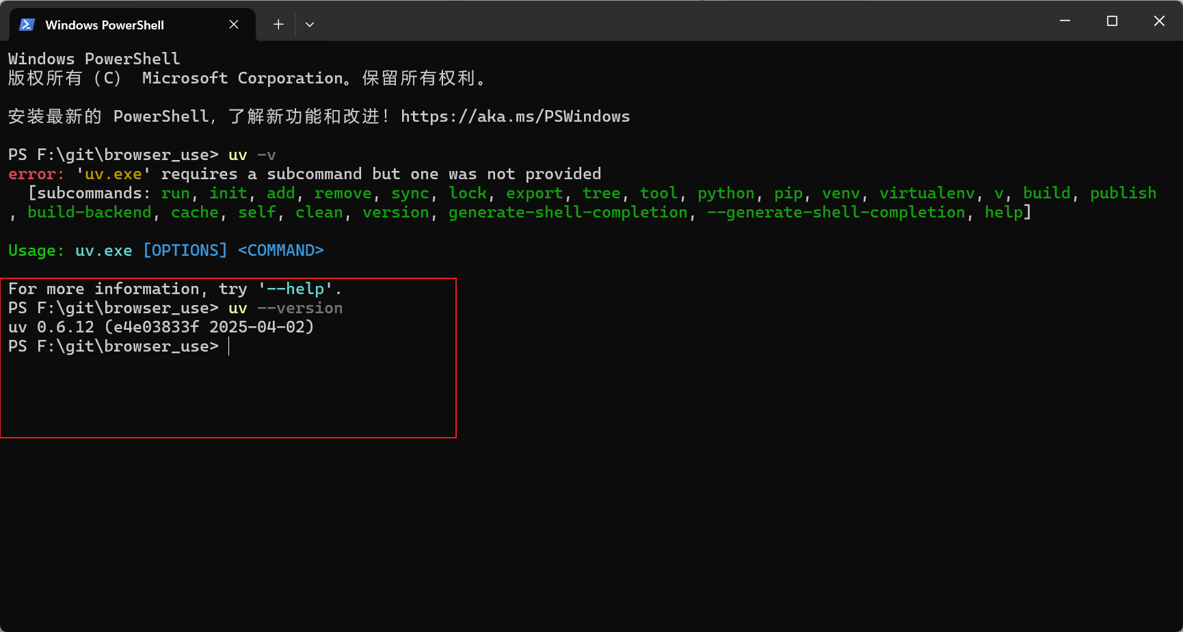Viewport: 1183px width, 632px height.
Task: Click the '--version' command argument
Action: 300,308
